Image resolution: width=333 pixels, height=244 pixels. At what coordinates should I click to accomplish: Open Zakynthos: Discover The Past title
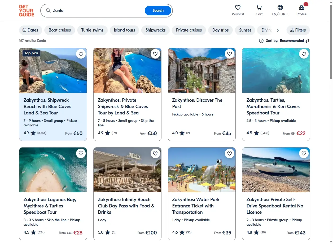197,103
